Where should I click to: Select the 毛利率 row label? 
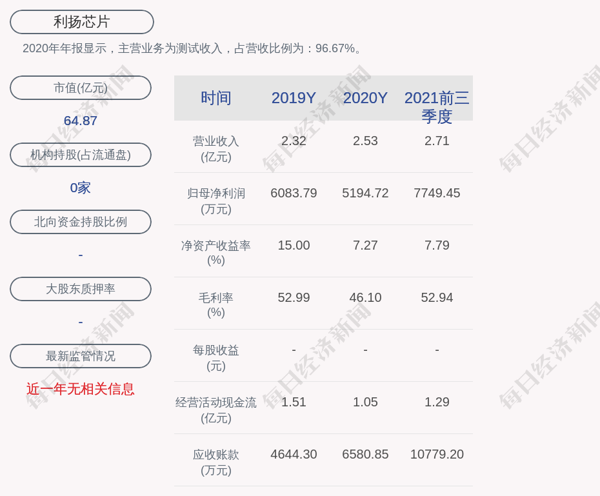[x=215, y=305]
